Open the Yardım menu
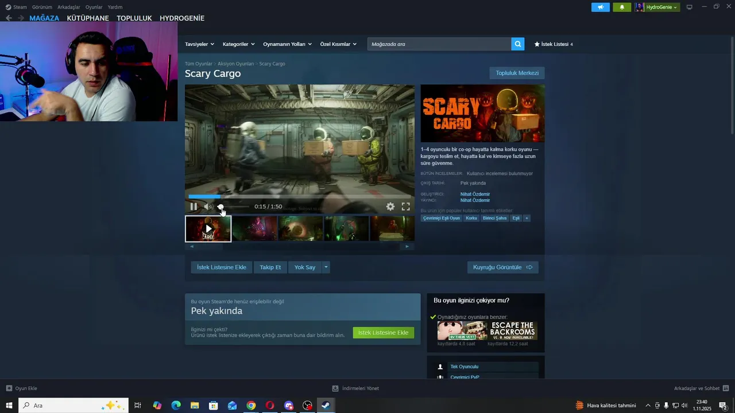 (x=115, y=7)
